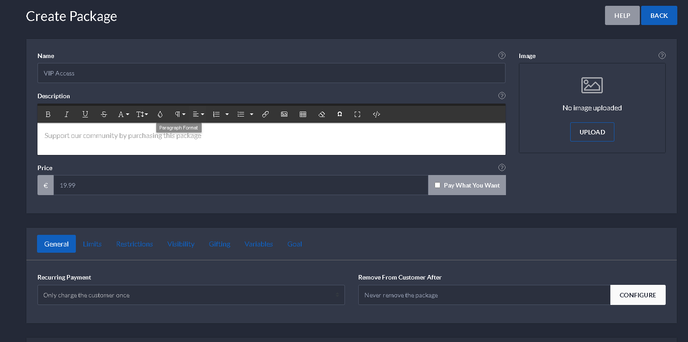Apply Strikethrough text formatting

(104, 114)
